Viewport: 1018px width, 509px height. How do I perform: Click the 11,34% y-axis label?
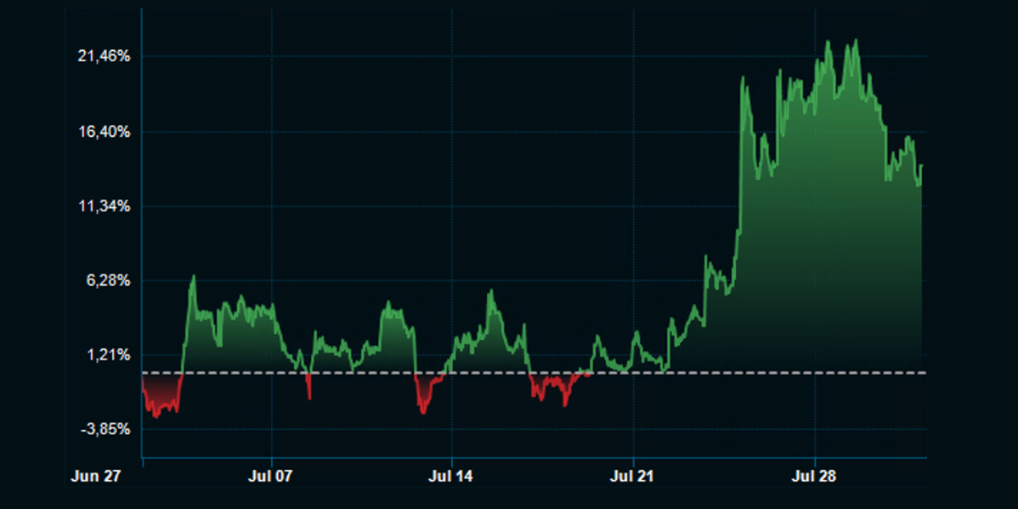click(x=105, y=206)
